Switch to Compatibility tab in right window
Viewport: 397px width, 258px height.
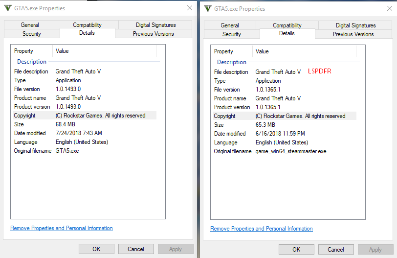[x=287, y=25]
